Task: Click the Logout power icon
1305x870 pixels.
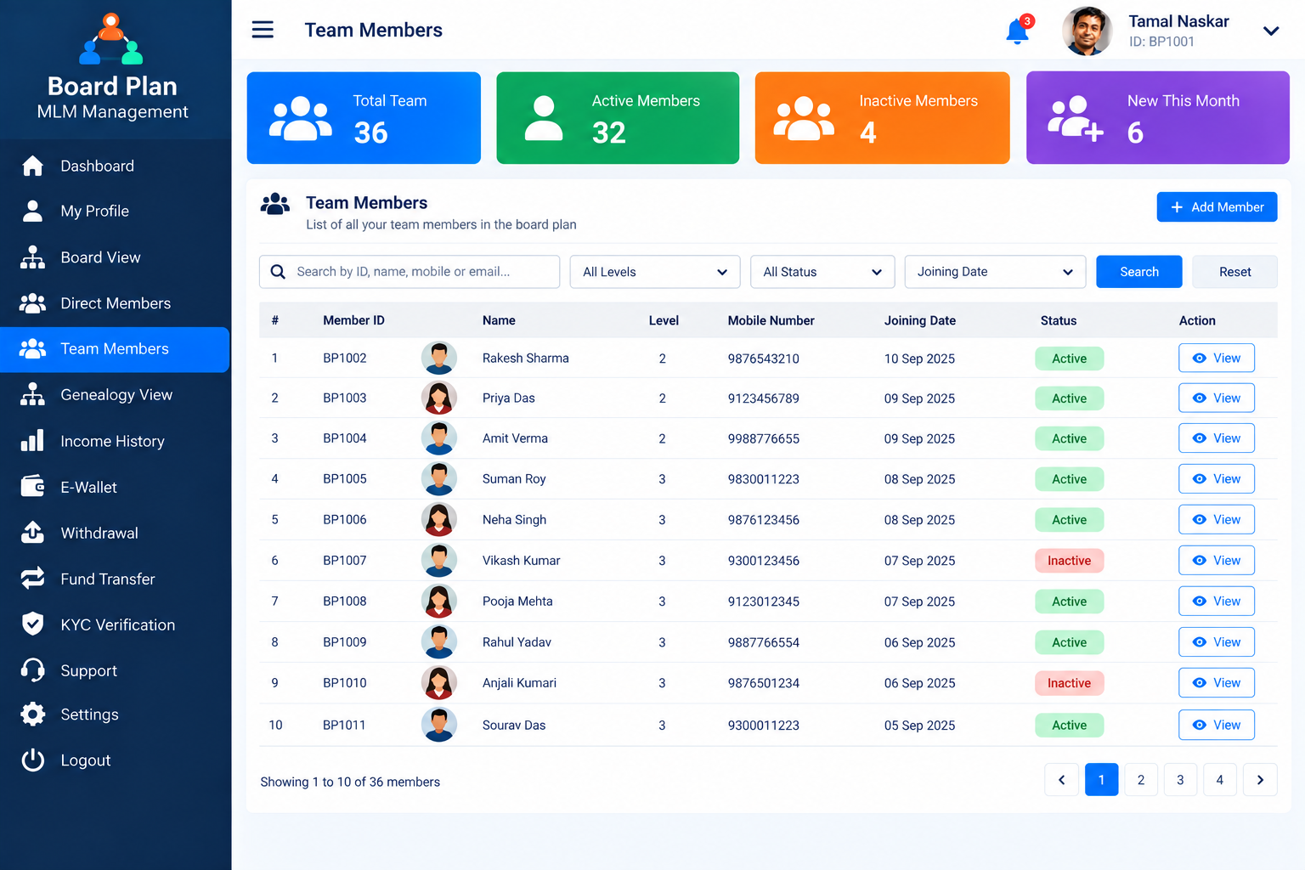Action: tap(32, 760)
